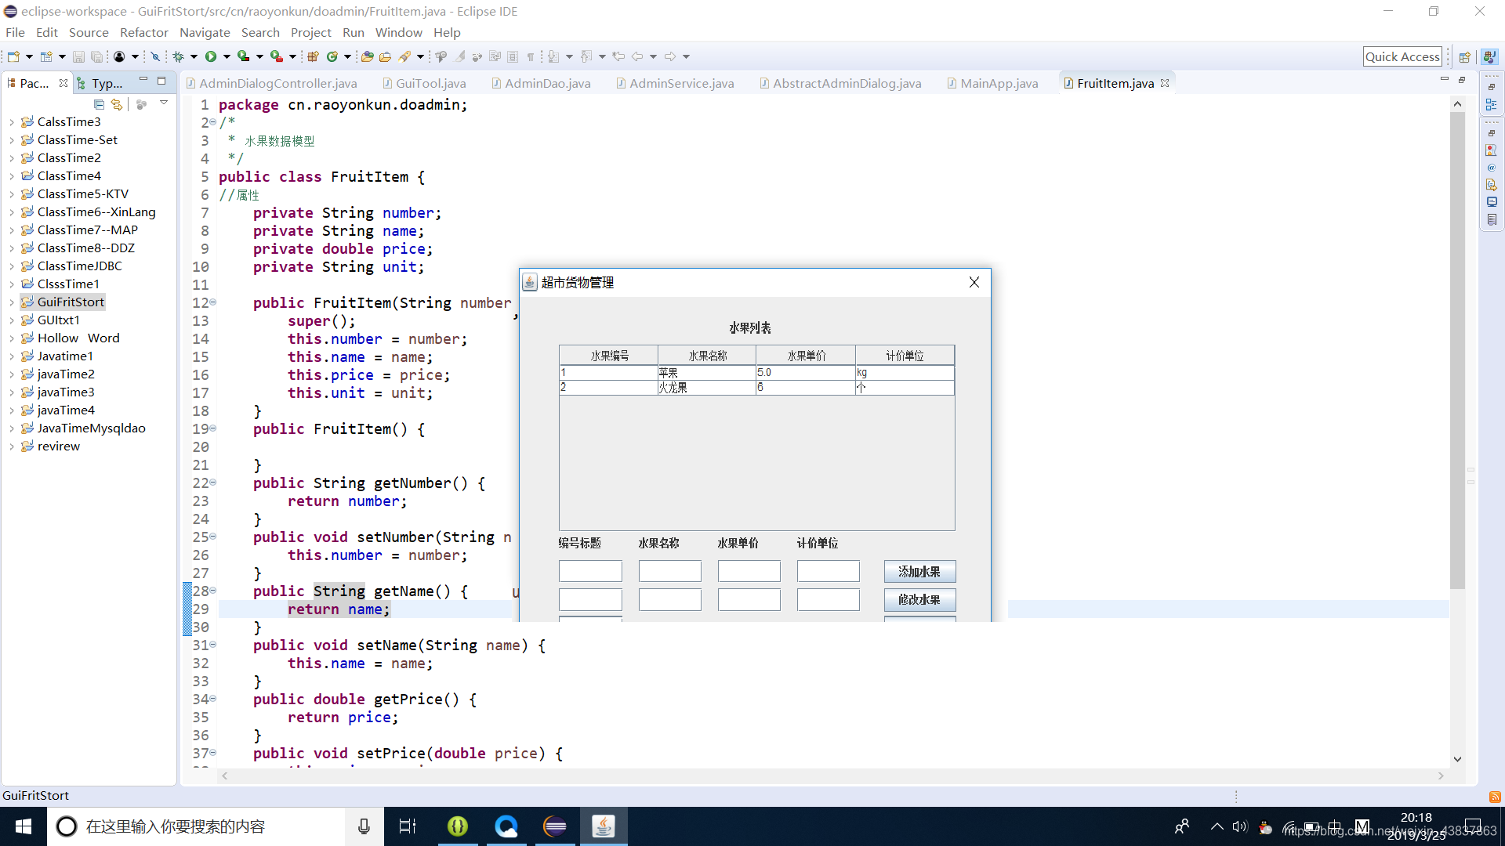Switch to AdminDao.java editor tab
This screenshot has width=1505, height=846.
click(x=541, y=83)
